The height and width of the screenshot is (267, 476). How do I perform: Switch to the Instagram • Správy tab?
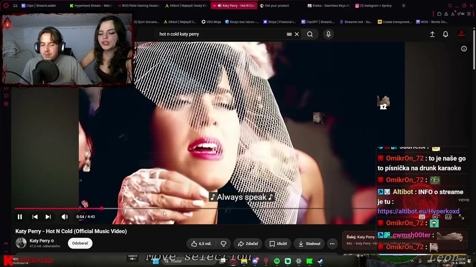pyautogui.click(x=376, y=6)
